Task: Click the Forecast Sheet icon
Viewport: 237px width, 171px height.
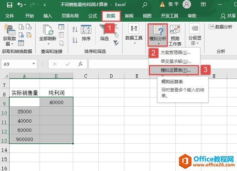Action: pos(175,35)
